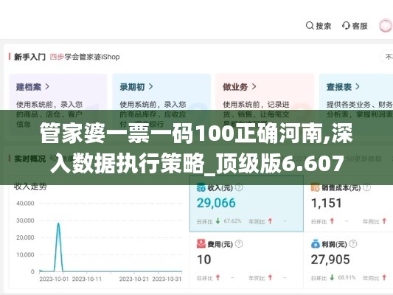This screenshot has width=393, height=295.
Task: Click the 实时概况 section heading
Action: tap(29, 159)
